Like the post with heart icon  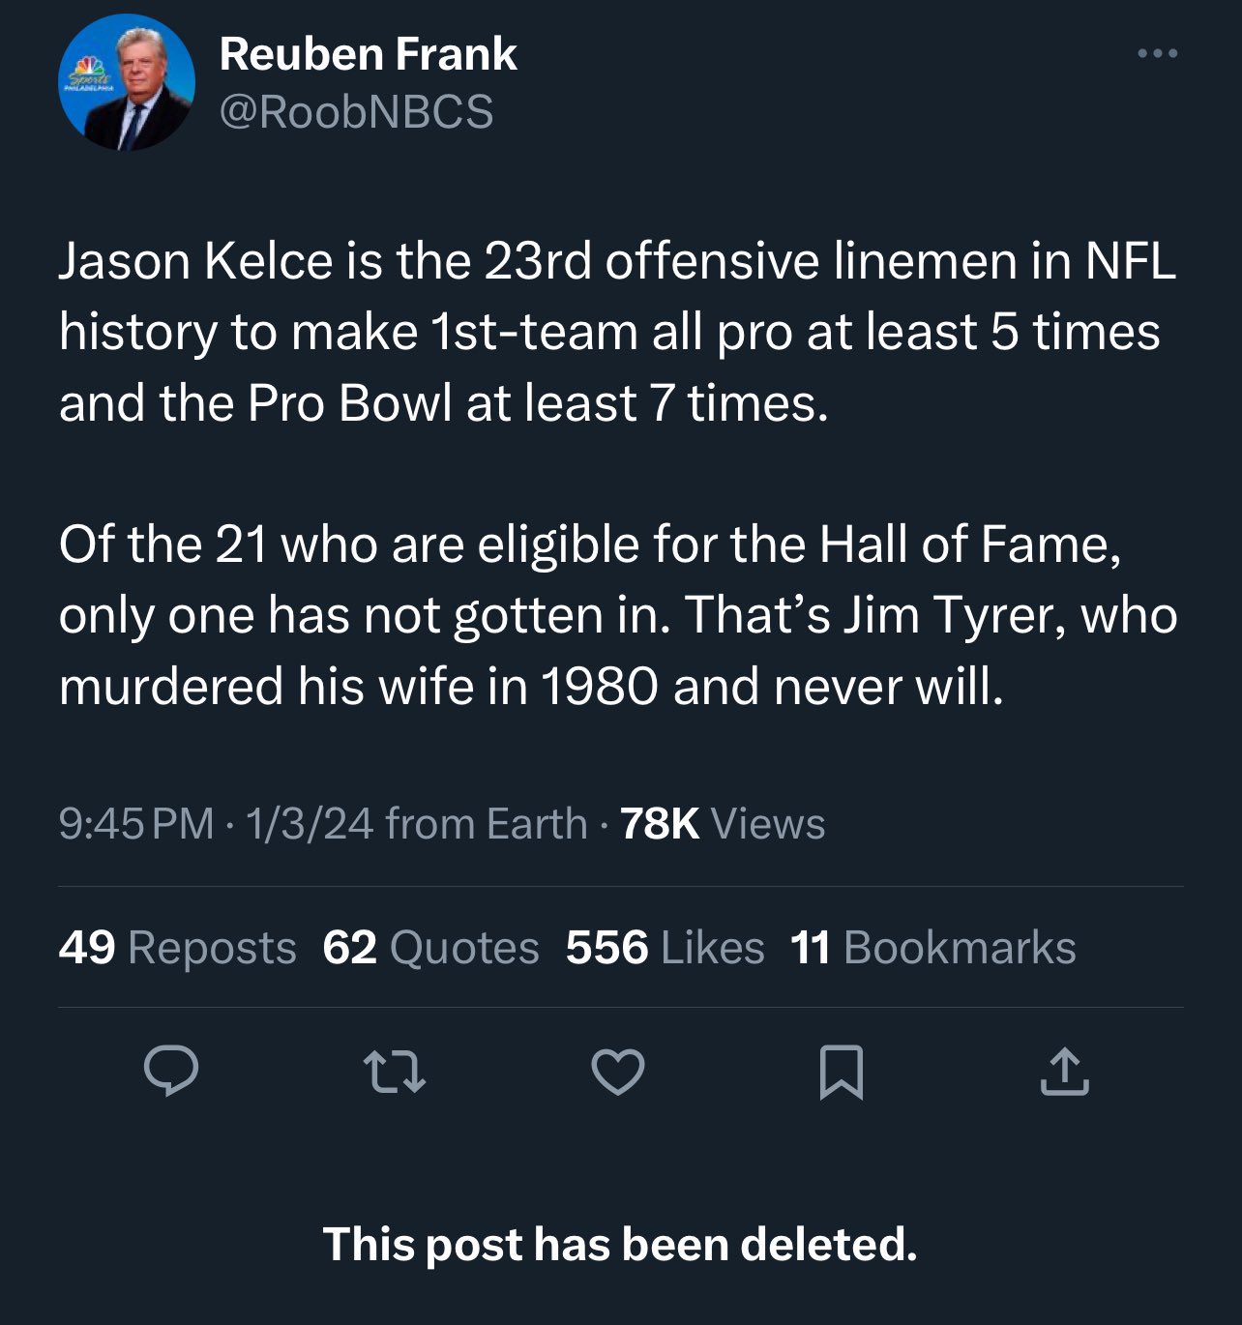click(x=617, y=1072)
